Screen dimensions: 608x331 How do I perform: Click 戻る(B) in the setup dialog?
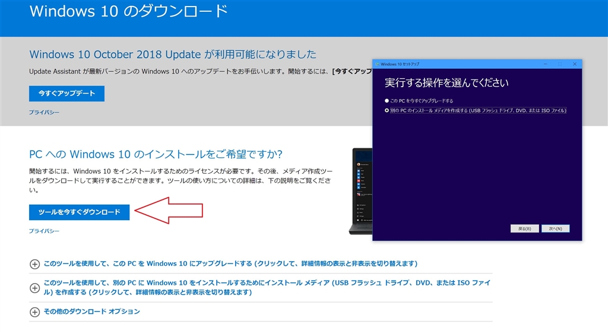point(525,229)
